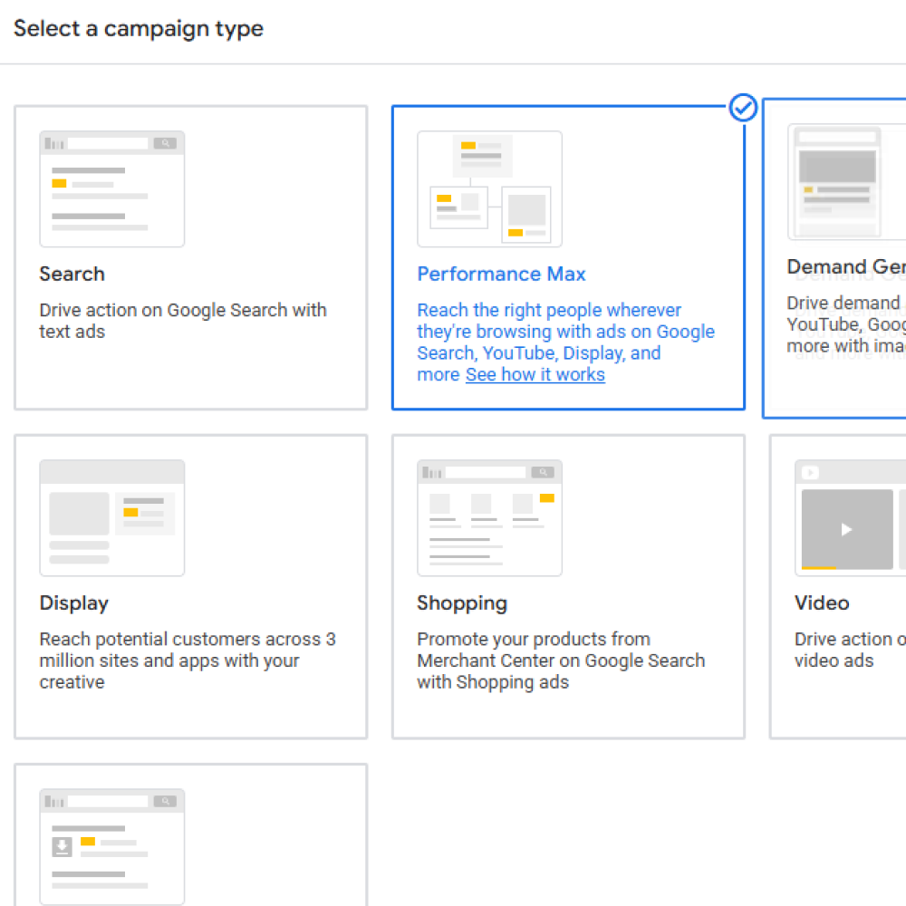Click the "Select a campaign type" header
The height and width of the screenshot is (906, 906).
click(138, 28)
